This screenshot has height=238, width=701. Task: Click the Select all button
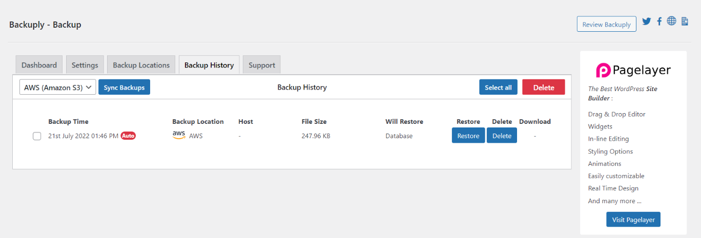498,88
